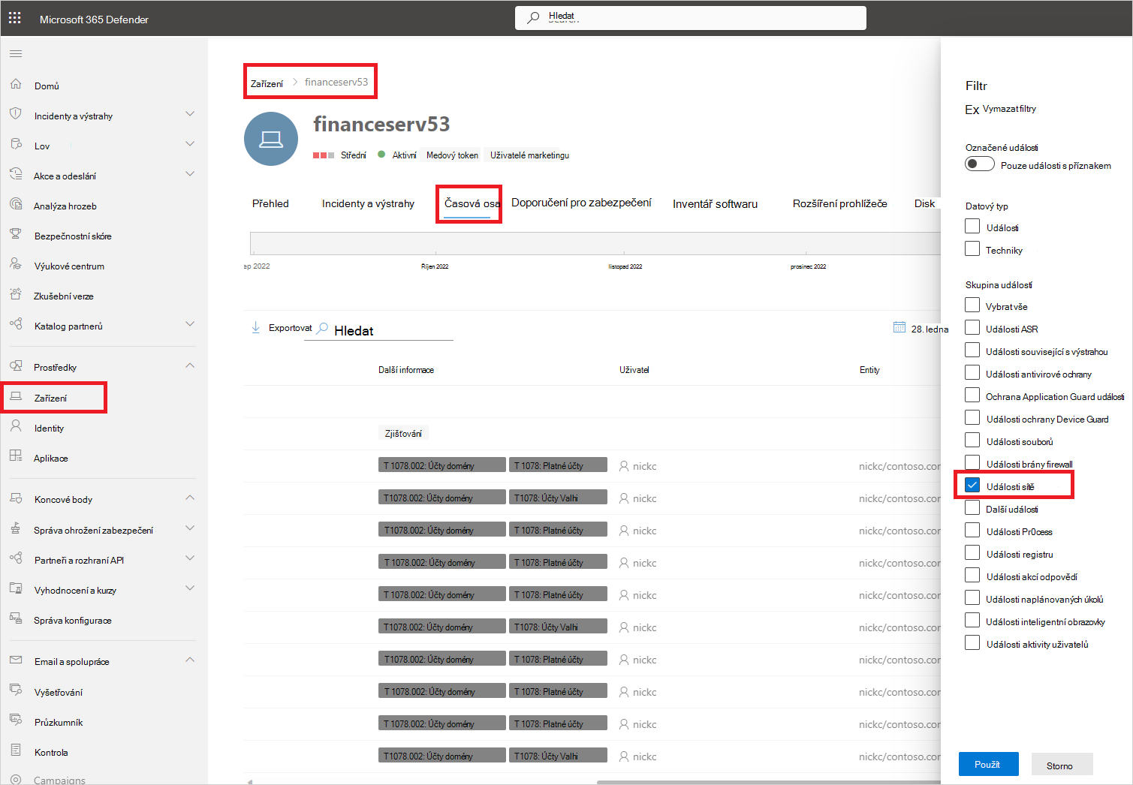Check Události antivirové ochrany checkbox
The image size is (1133, 785).
972,372
